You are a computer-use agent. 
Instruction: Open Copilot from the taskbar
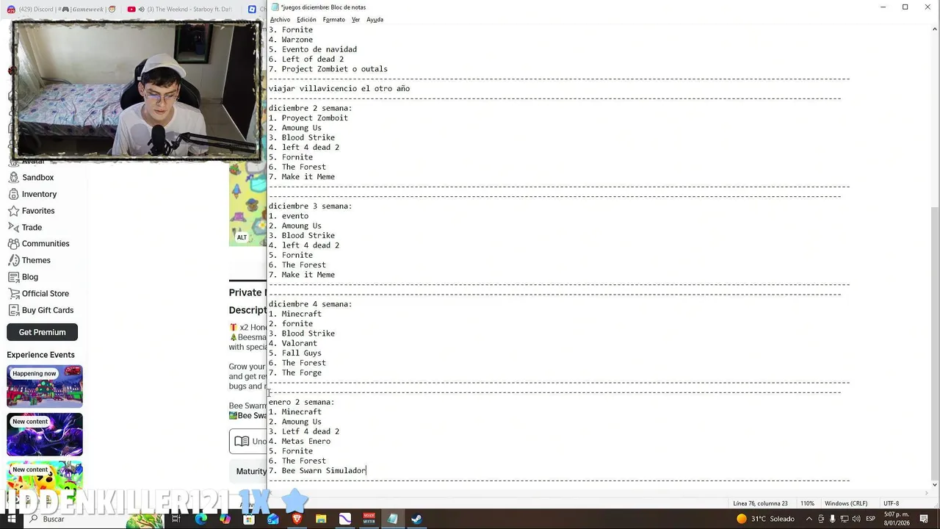(x=225, y=519)
